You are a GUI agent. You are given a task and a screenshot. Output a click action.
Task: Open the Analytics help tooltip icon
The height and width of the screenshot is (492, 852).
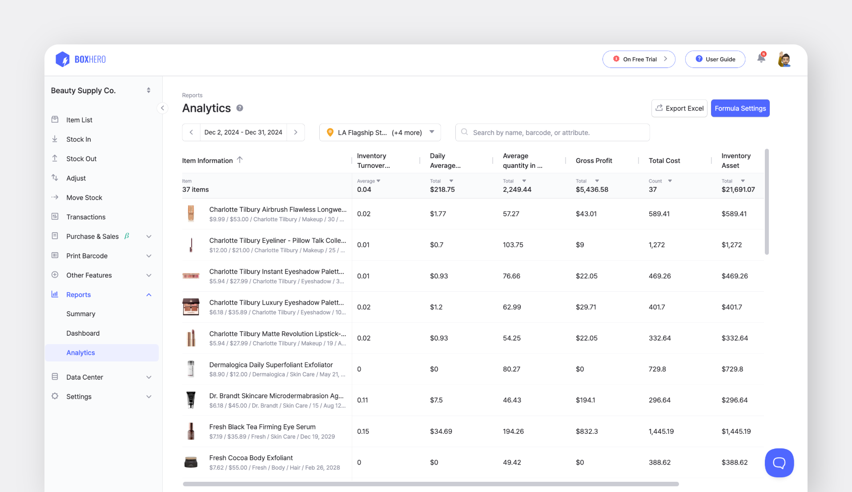(240, 108)
